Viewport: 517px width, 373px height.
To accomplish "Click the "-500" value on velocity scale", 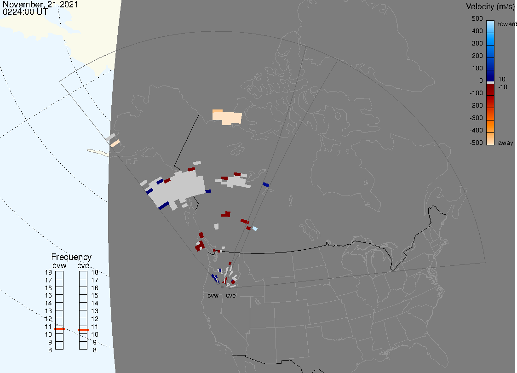I will pyautogui.click(x=476, y=143).
